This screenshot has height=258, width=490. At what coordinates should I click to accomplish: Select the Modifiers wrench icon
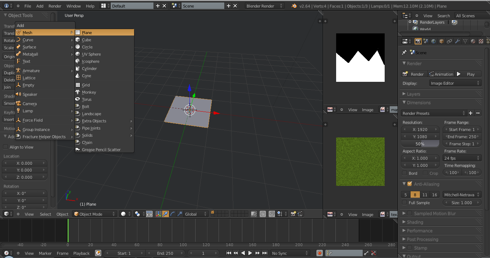(457, 41)
